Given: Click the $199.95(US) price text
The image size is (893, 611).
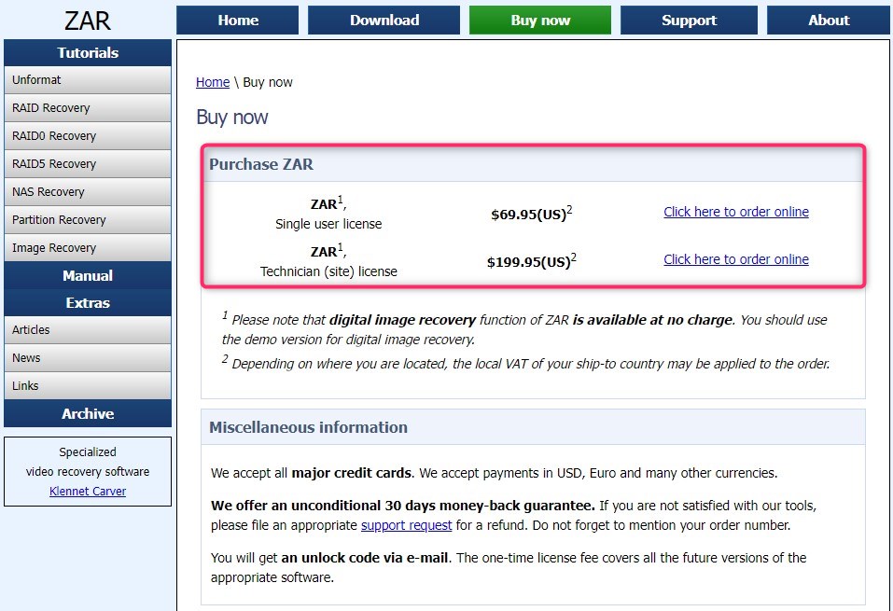Looking at the screenshot, I should click(531, 261).
